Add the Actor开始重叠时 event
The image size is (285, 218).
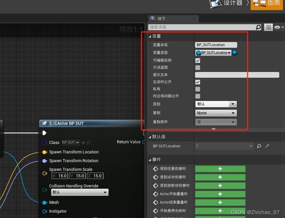coord(220,194)
